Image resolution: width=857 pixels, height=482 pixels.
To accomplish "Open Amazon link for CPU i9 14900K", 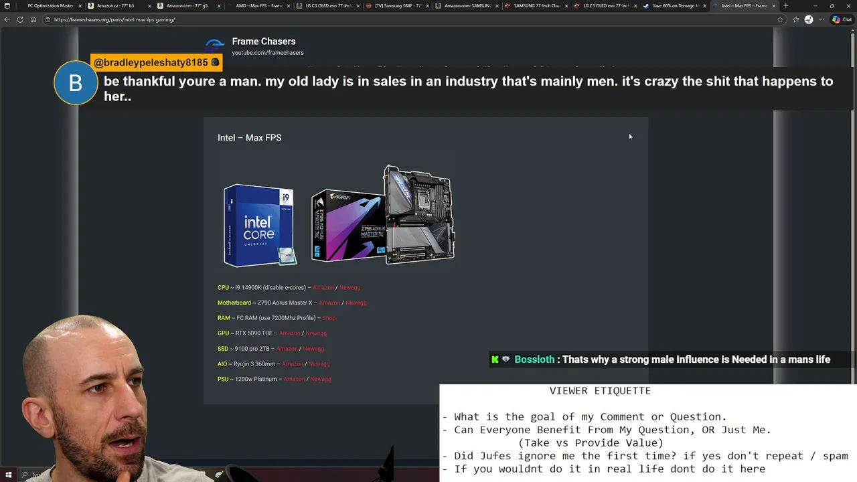I will tap(323, 288).
